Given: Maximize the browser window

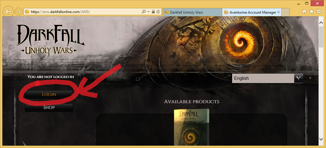Looking at the screenshot, I should click(306, 3).
